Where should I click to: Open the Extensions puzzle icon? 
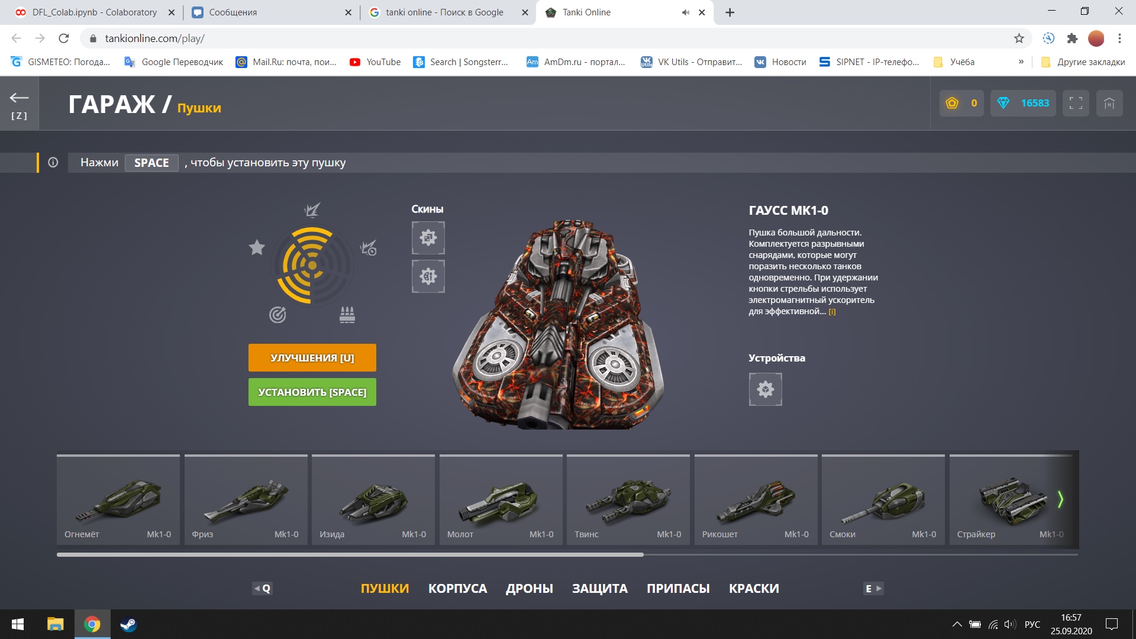point(1072,38)
